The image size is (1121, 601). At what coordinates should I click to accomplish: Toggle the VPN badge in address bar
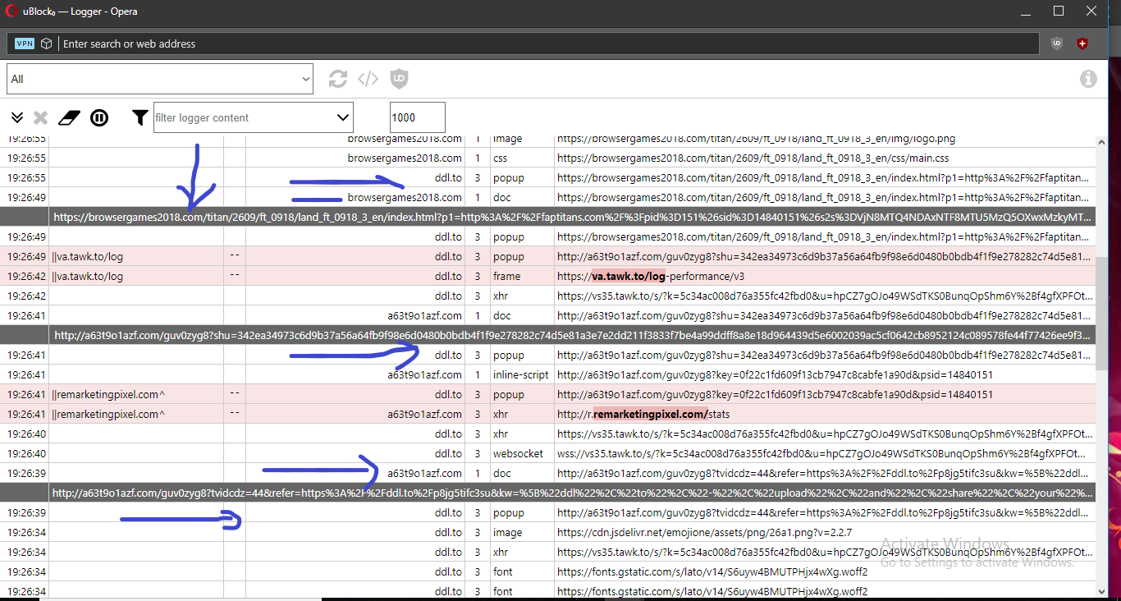coord(25,44)
